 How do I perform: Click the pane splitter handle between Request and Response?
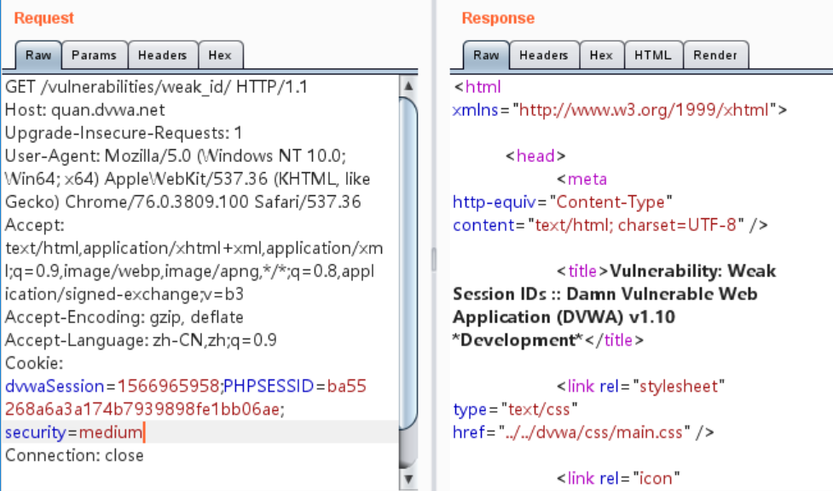coord(434,260)
